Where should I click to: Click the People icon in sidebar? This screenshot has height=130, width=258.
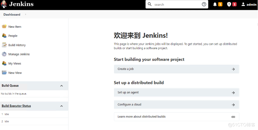pyautogui.click(x=4, y=36)
